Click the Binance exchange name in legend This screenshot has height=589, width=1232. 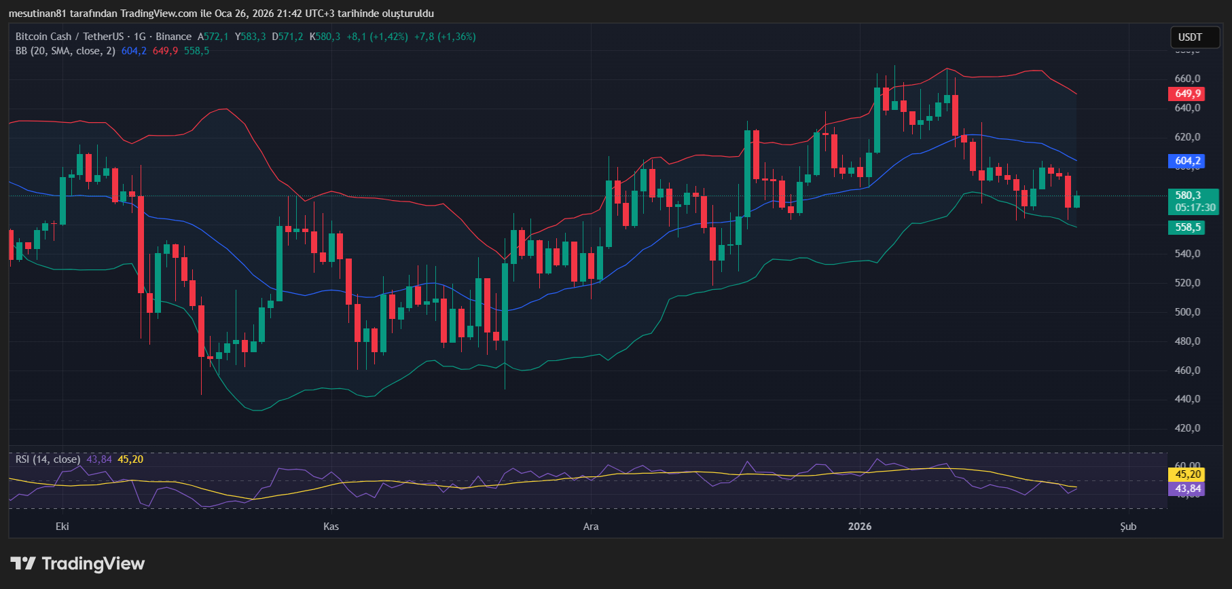173,37
